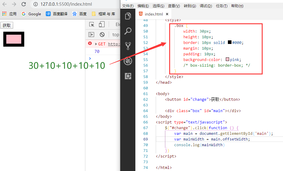
Task: Click the red error icon in console
Action: (x=90, y=43)
